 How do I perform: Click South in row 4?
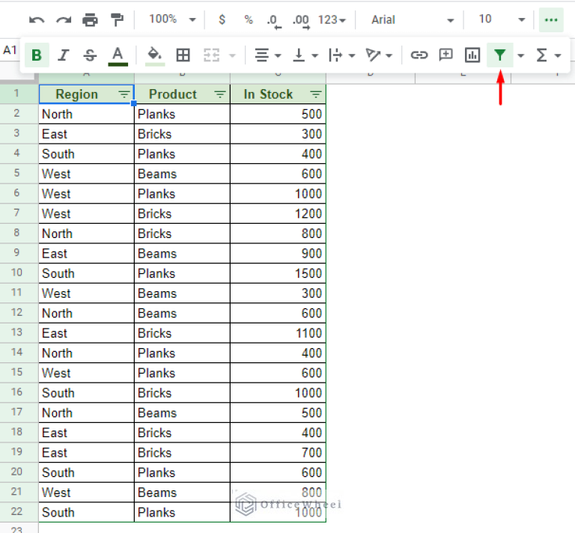click(87, 154)
